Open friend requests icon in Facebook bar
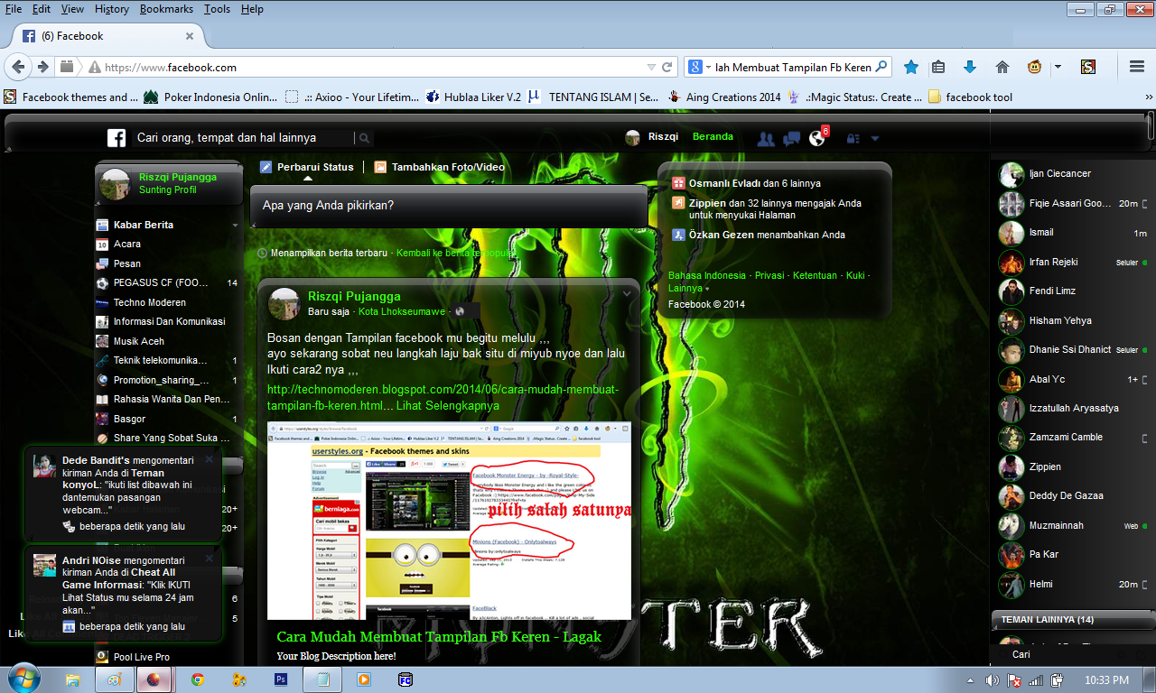The height and width of the screenshot is (693, 1156). click(x=766, y=138)
